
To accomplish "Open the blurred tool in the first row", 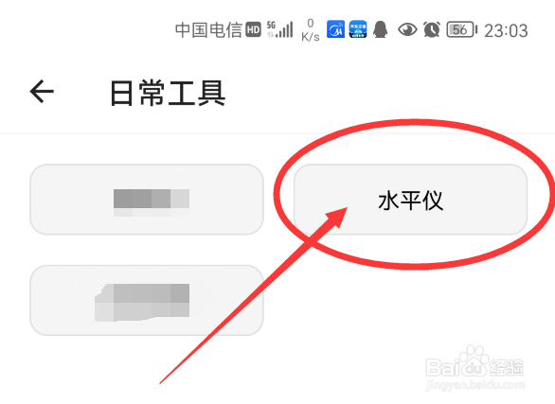I will click(147, 200).
